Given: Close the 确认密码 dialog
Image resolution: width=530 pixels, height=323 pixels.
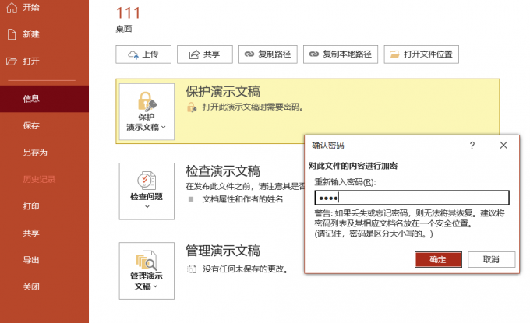Looking at the screenshot, I should pyautogui.click(x=503, y=146).
